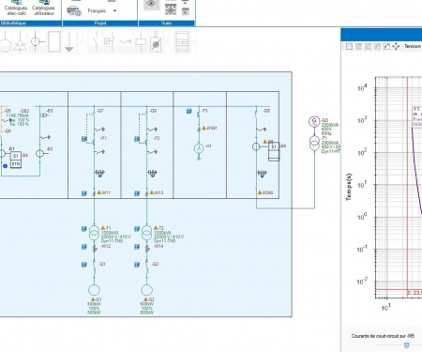Select the earth arrow symbol tool

click(69, 41)
